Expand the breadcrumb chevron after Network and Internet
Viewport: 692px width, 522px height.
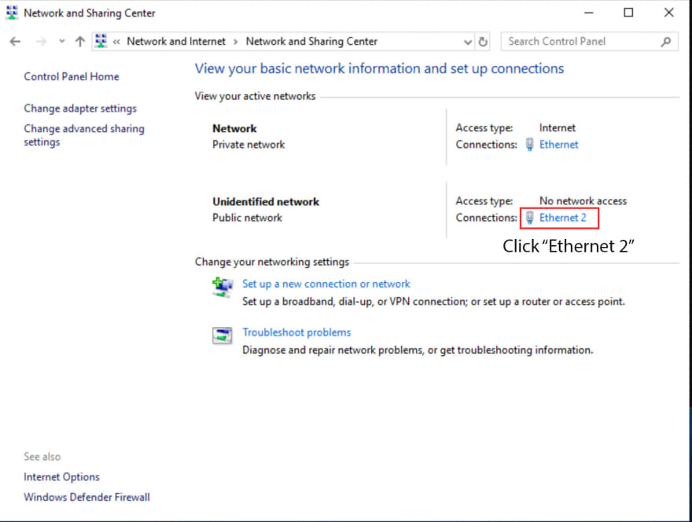click(x=236, y=42)
